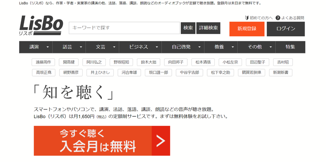
Task: Select the 松本清張 tag
Action: coord(203,62)
